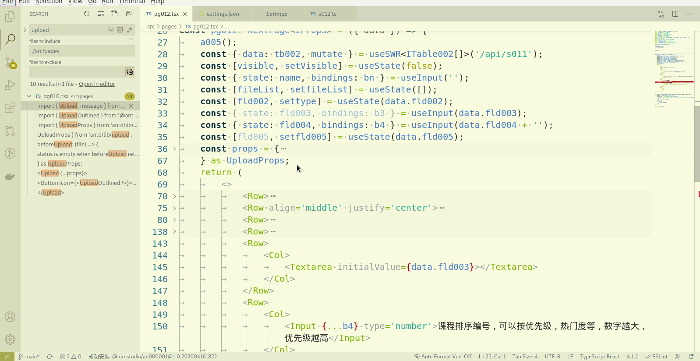Open a new search editor

(115, 14)
